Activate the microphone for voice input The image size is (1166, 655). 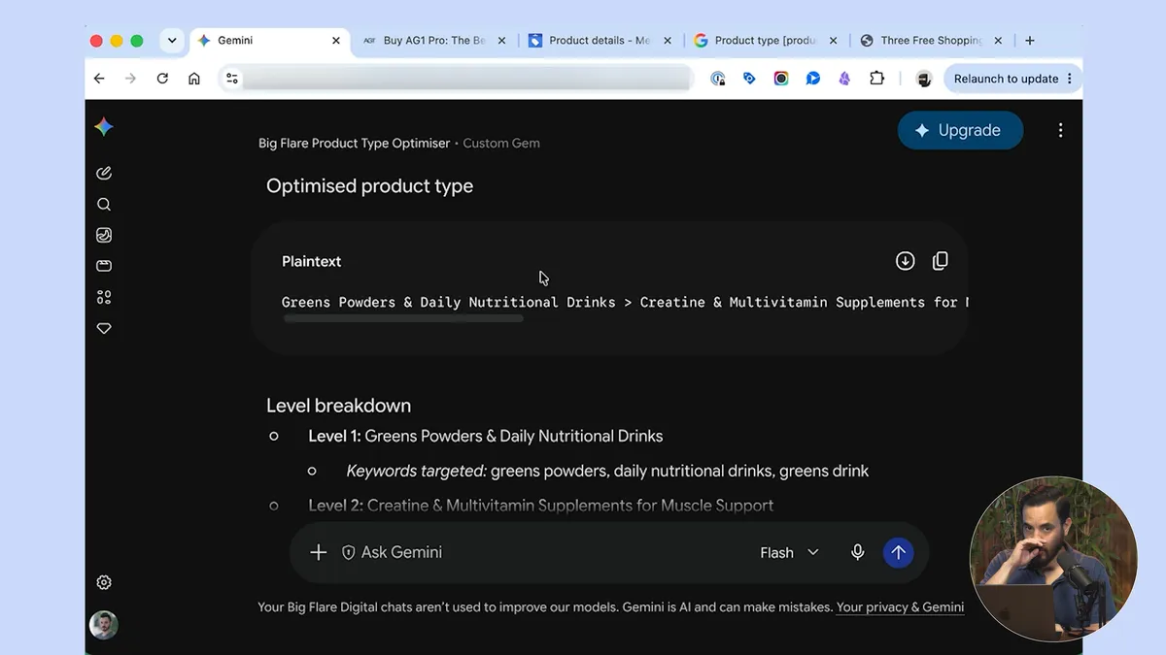click(x=857, y=552)
